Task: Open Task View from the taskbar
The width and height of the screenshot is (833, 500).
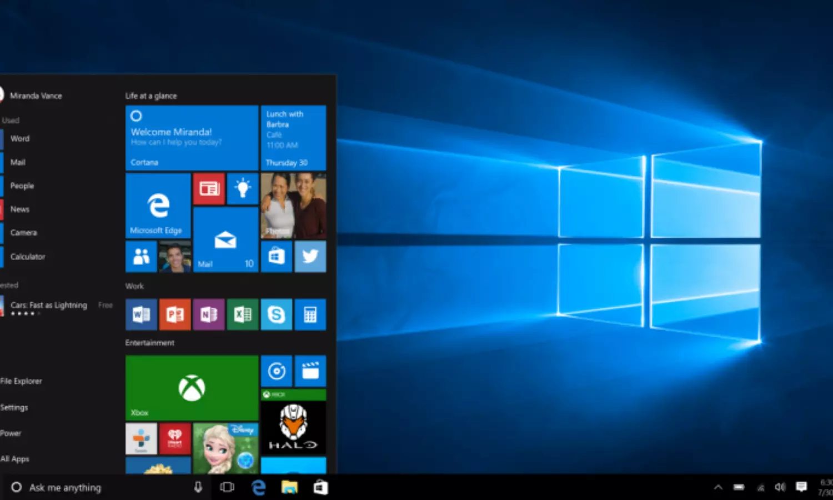Action: coord(227,487)
